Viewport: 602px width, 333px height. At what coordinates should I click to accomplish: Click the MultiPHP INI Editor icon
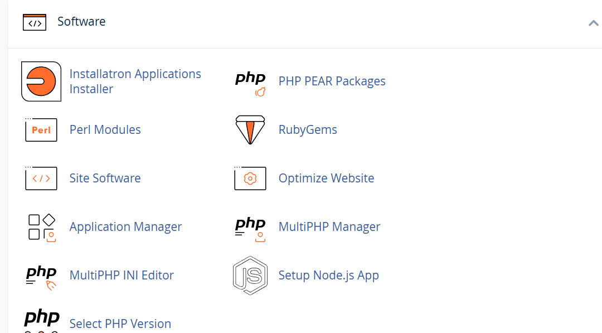tap(41, 278)
